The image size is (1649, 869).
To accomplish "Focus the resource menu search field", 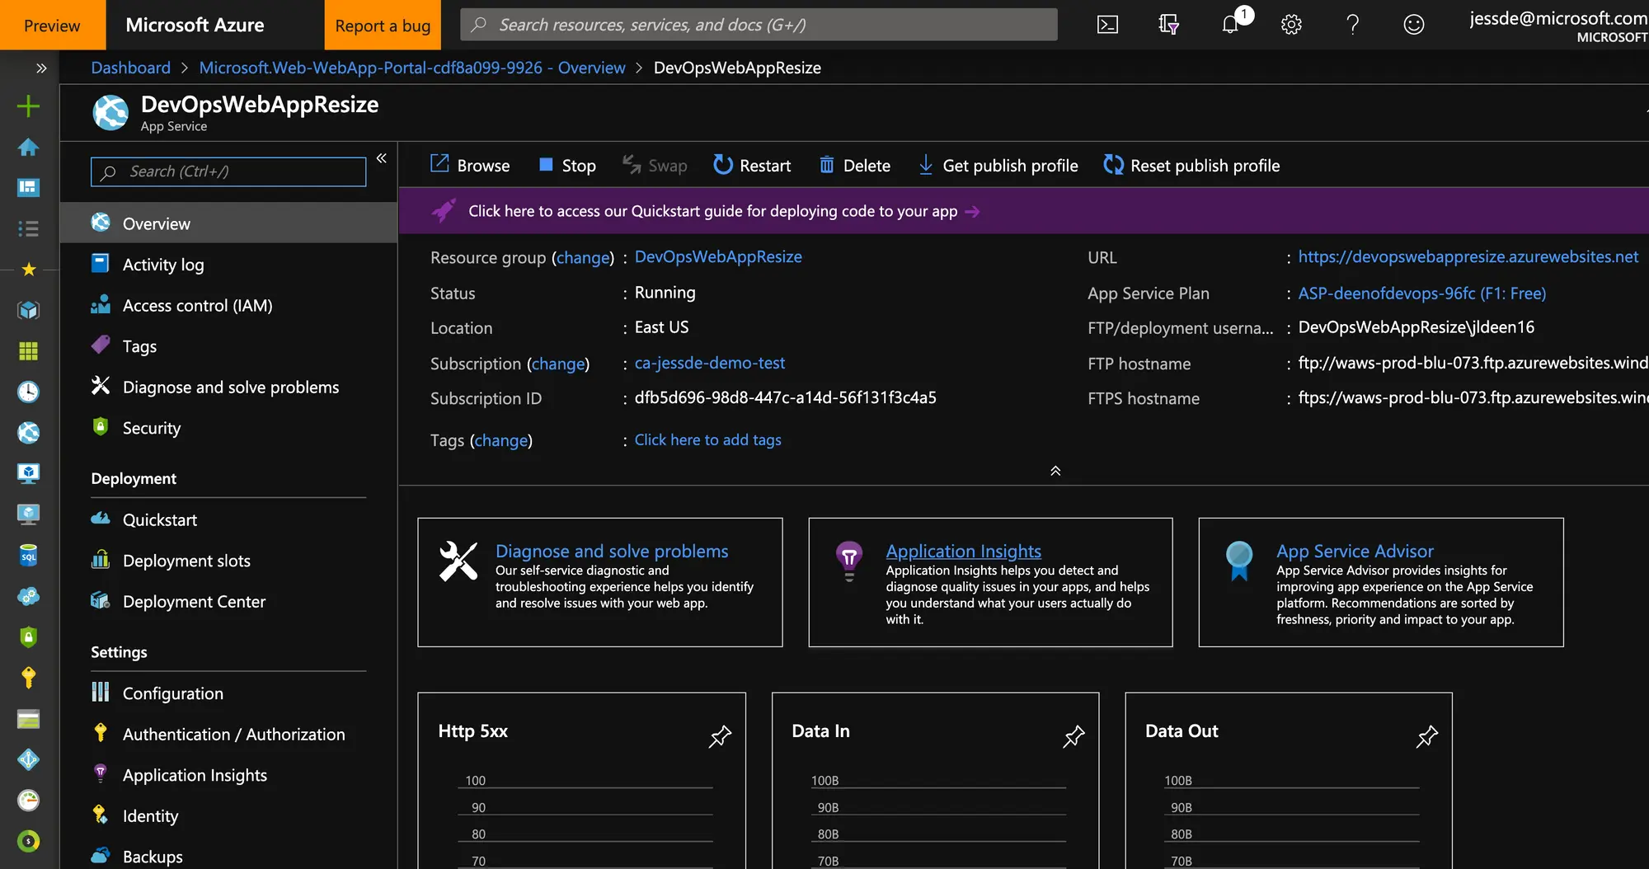I will tap(228, 171).
